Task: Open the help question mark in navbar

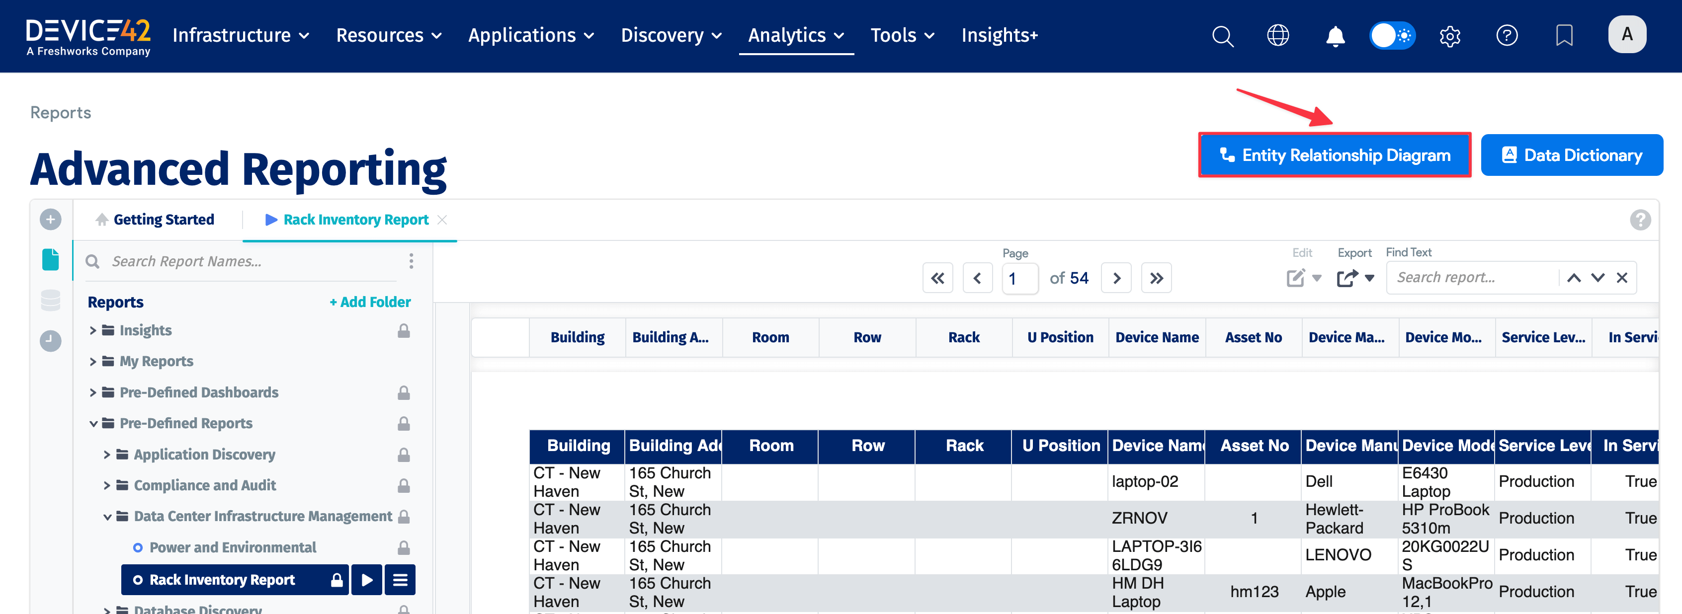Action: pos(1507,35)
